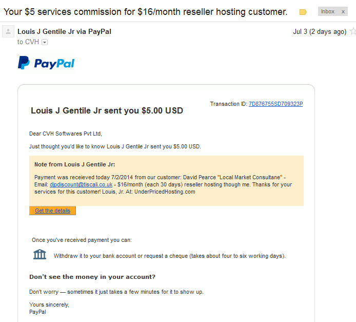Click 'Louis J Gentile Jr sent you $5.00 USD' heading
The height and width of the screenshot is (322, 356).
pos(107,110)
